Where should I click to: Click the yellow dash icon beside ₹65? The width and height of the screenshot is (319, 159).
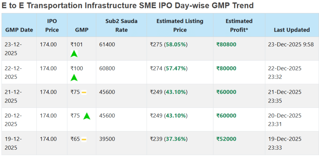click(84, 139)
